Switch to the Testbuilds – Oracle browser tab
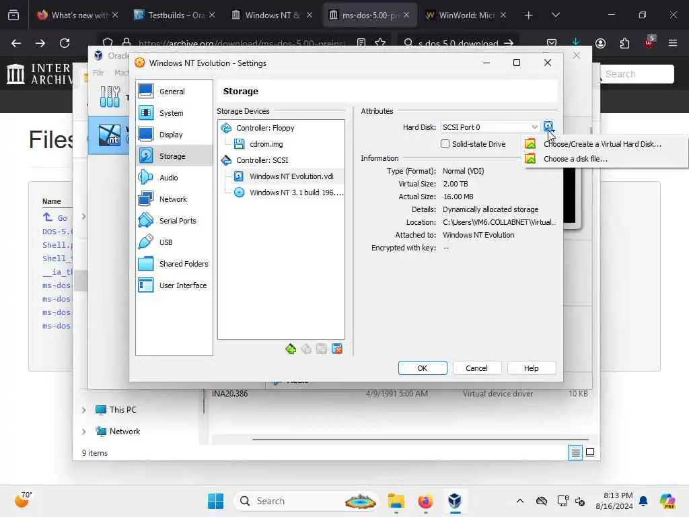The width and height of the screenshot is (689, 517). (x=175, y=15)
